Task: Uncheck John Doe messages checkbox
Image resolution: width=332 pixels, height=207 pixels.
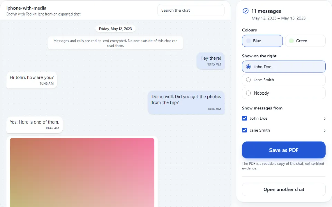Action: pos(245,118)
